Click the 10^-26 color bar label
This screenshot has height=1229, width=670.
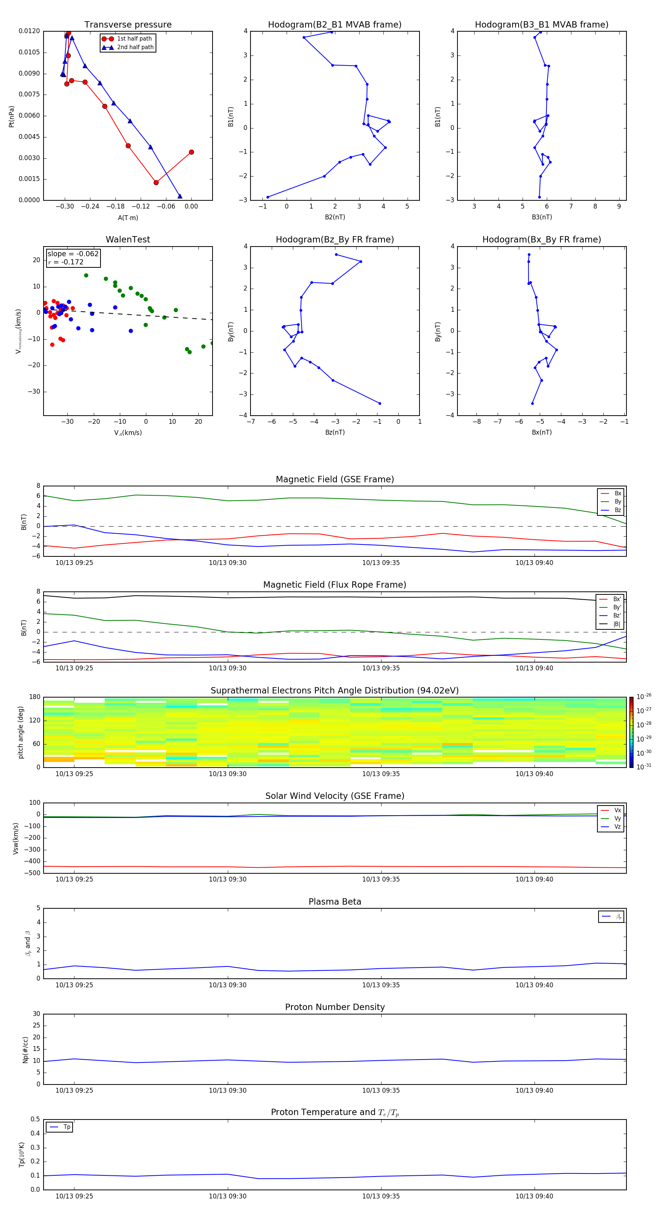tap(644, 696)
